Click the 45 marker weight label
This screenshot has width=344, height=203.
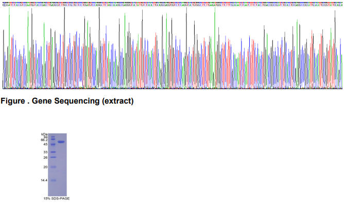[45, 144]
